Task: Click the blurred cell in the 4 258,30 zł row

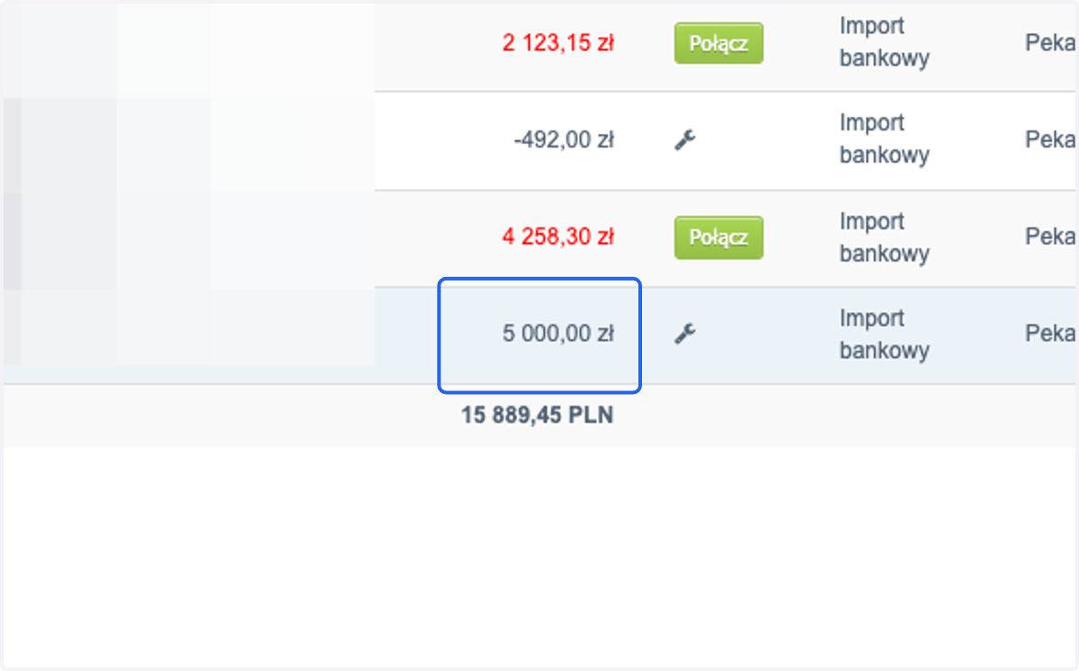Action: click(x=189, y=238)
